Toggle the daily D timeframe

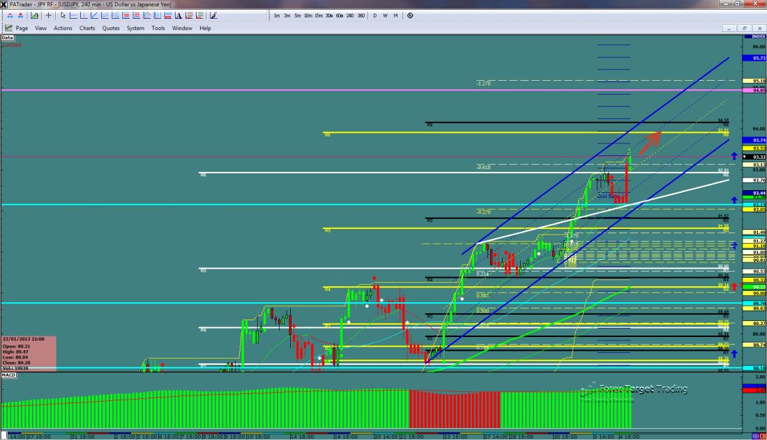pos(374,15)
